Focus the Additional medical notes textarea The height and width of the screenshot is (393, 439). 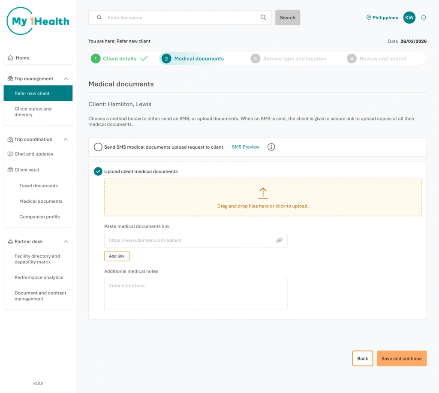click(195, 294)
